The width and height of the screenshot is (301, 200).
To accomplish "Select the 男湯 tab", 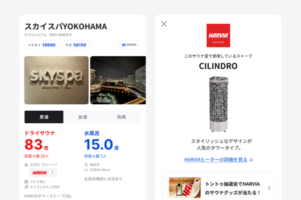I will (x=44, y=117).
